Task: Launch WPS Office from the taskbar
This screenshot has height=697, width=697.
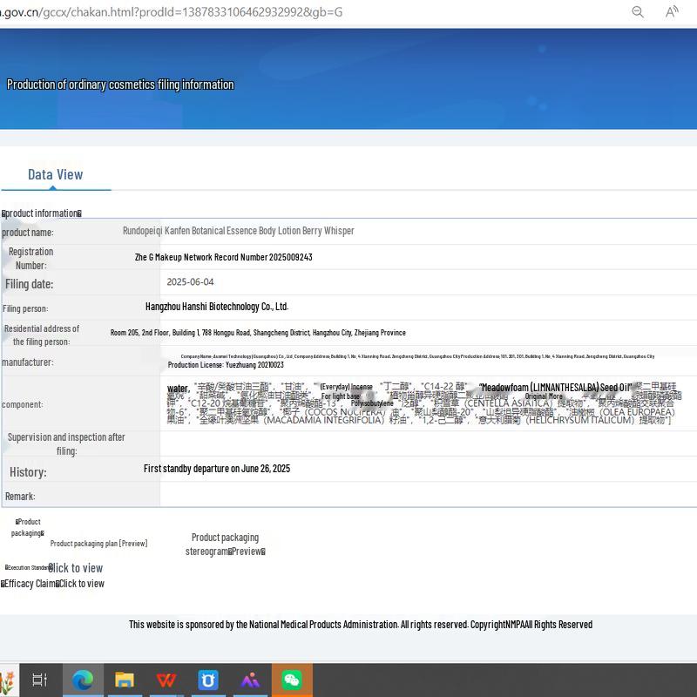Action: tap(166, 680)
